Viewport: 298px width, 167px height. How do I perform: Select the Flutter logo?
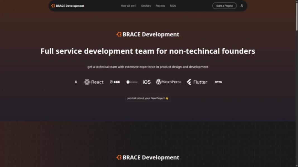click(197, 82)
